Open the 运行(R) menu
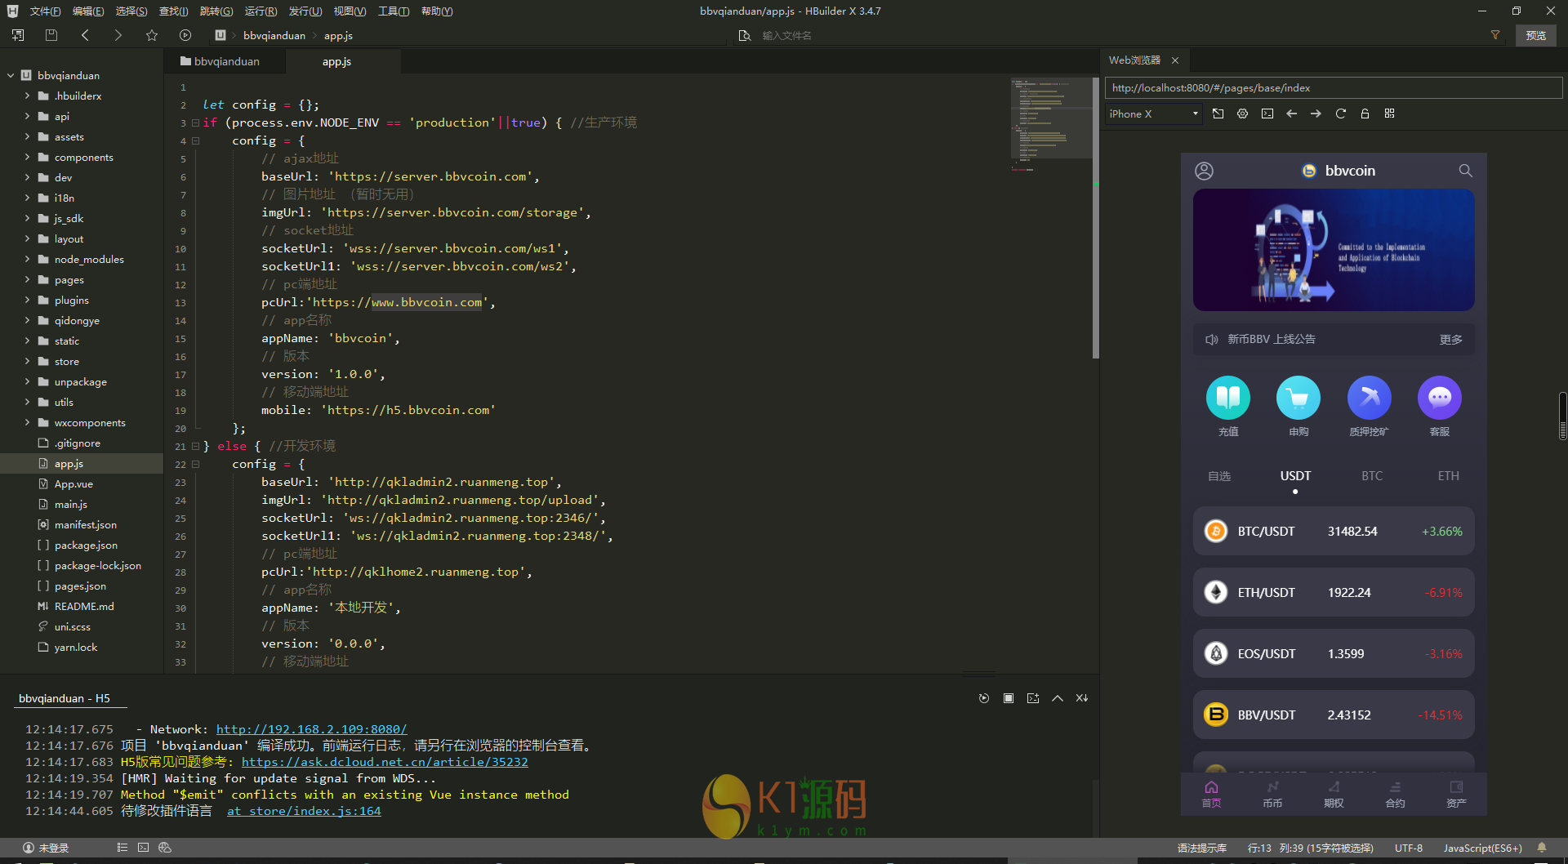The height and width of the screenshot is (864, 1568). (x=261, y=11)
